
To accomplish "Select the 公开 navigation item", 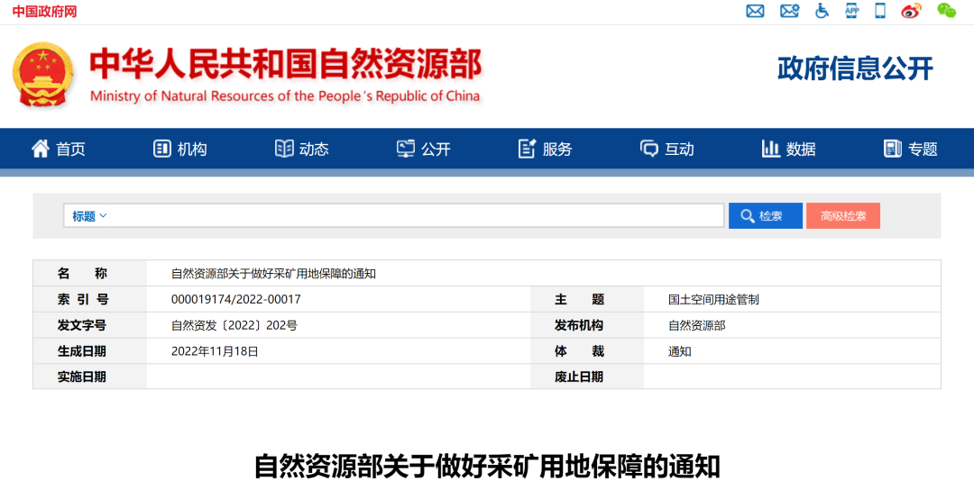I will point(424,150).
